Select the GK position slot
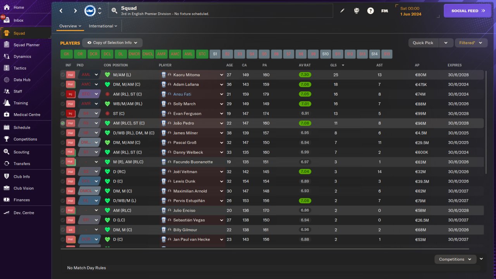Viewport: 496px width, 279px height. click(67, 54)
